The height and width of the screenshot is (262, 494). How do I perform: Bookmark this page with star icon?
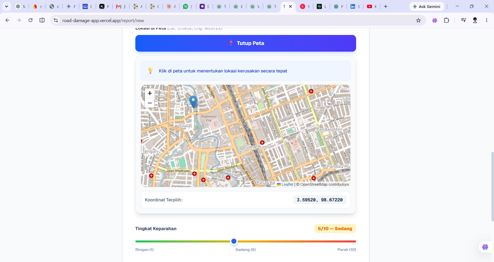[418, 20]
